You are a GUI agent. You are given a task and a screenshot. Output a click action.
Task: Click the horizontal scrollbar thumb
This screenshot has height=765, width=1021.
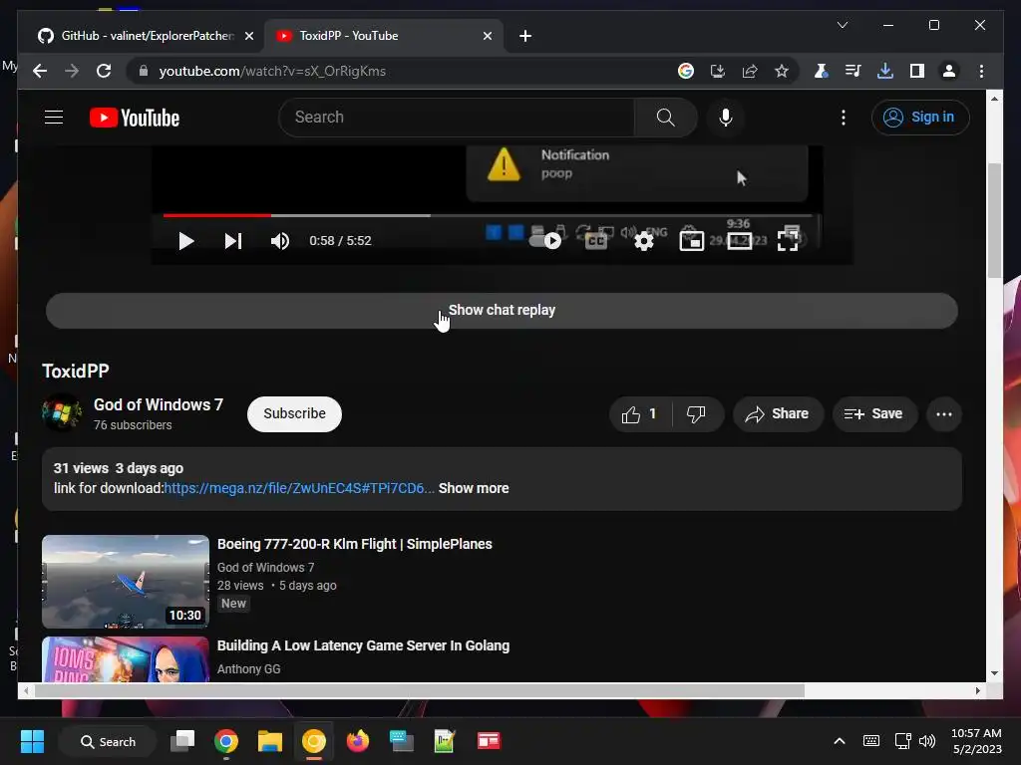click(420, 691)
